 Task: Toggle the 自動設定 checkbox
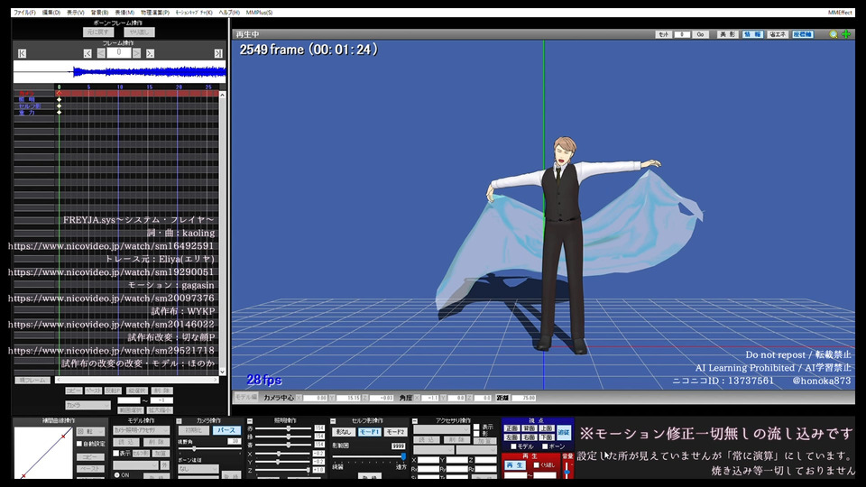[79, 444]
